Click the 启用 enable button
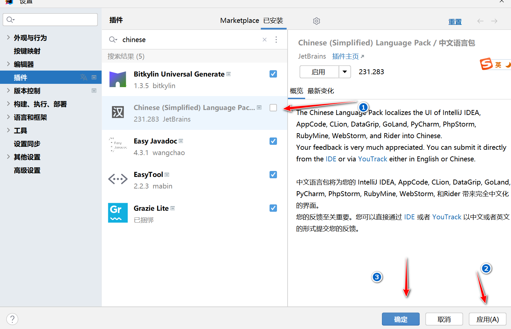 319,72
